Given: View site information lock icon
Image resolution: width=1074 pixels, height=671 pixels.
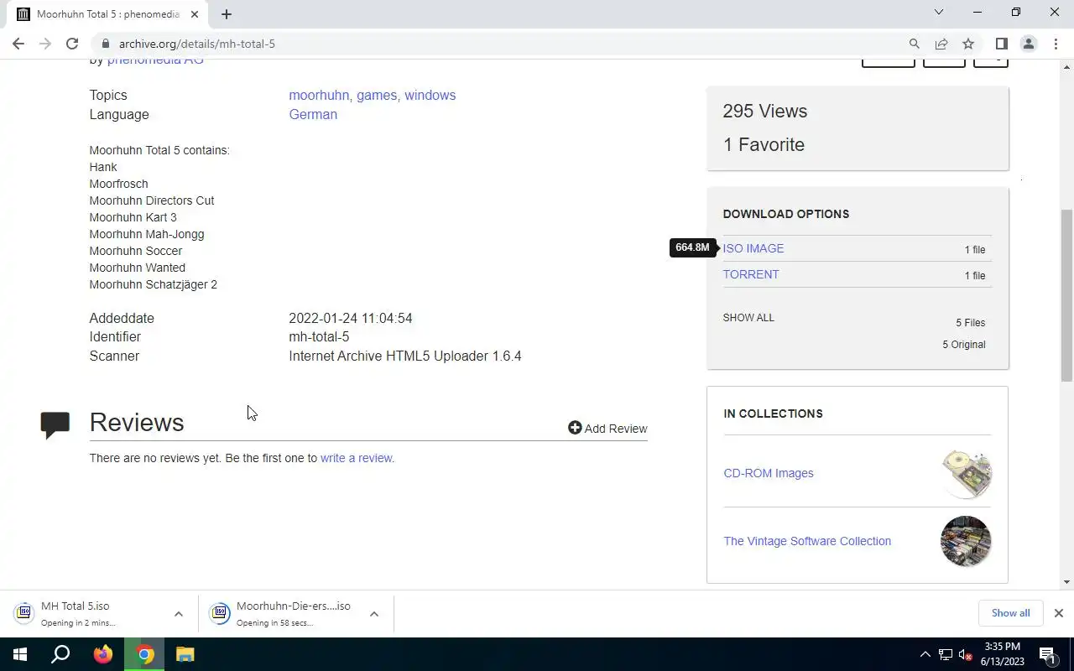Looking at the screenshot, I should coord(105,44).
